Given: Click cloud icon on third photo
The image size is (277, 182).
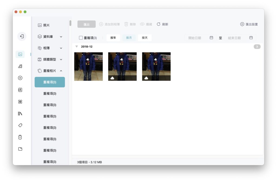Looking at the screenshot, I should pyautogui.click(x=146, y=78).
